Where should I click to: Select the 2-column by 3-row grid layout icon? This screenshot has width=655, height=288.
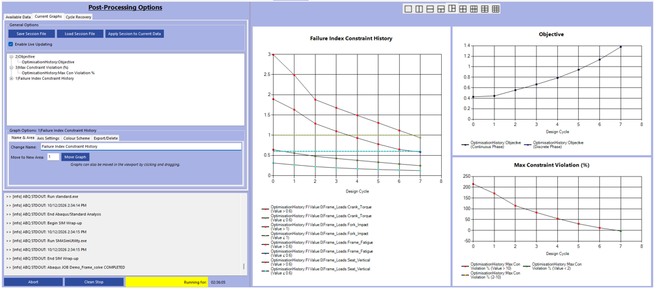coord(484,9)
